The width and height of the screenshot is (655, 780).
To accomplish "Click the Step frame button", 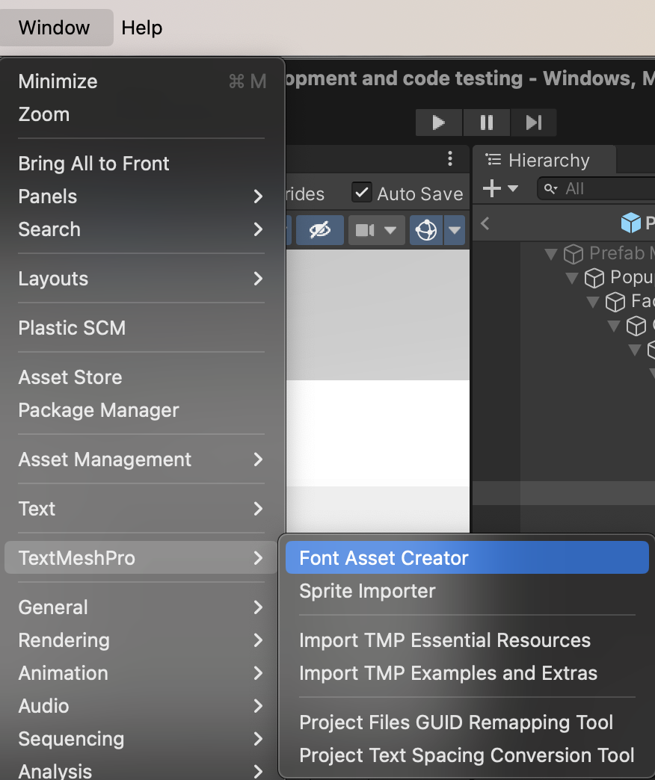I will pyautogui.click(x=534, y=123).
